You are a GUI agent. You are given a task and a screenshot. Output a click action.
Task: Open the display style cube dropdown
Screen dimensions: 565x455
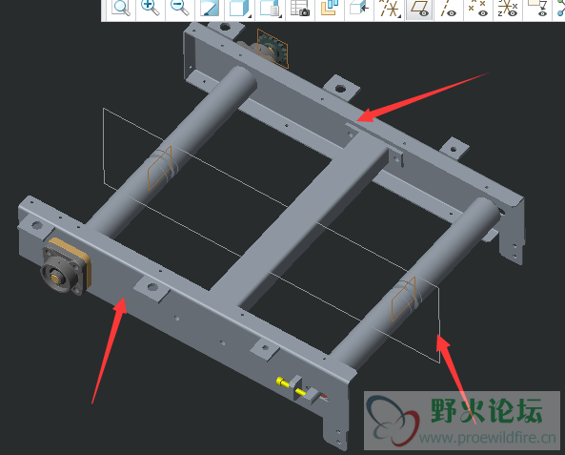(239, 8)
